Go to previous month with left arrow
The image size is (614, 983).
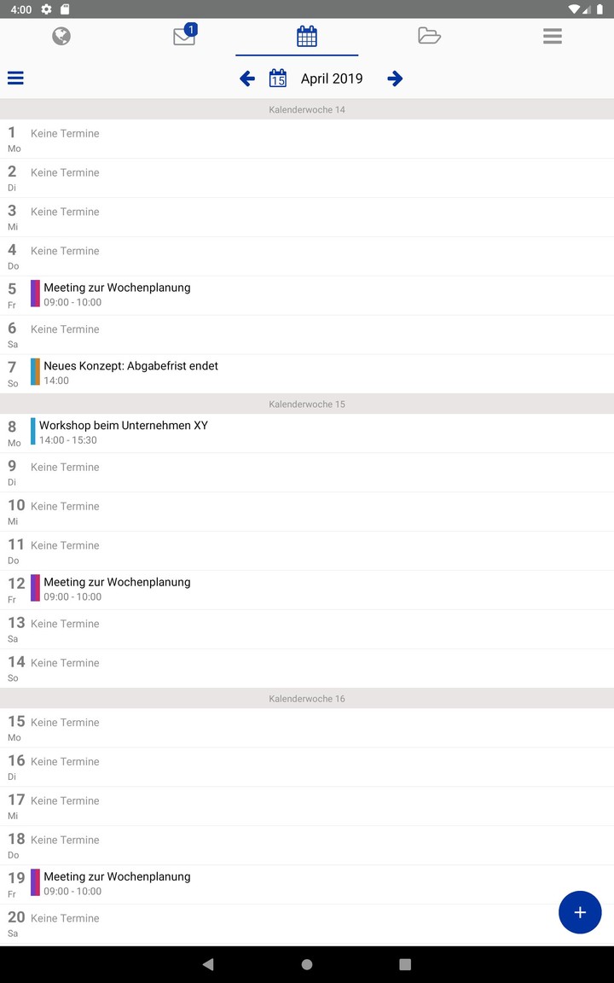point(247,79)
